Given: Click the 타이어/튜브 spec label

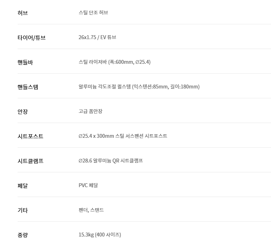Looking at the screenshot, I should [32, 38].
